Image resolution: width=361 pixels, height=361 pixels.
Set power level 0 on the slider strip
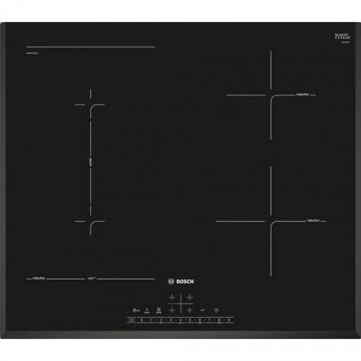coord(141,320)
